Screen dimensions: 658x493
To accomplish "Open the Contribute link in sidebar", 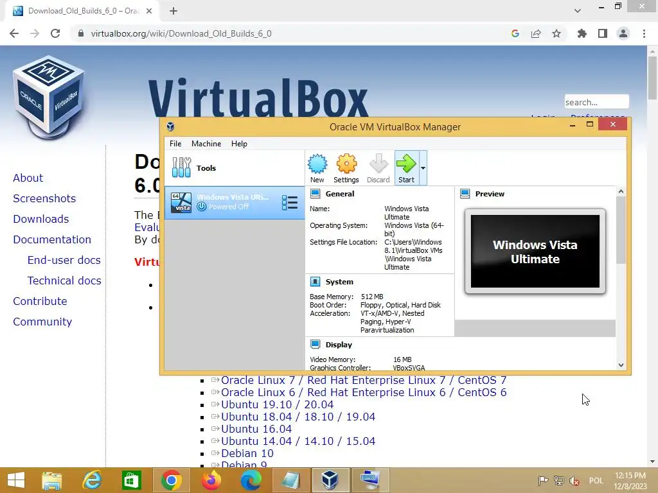I will 40,301.
